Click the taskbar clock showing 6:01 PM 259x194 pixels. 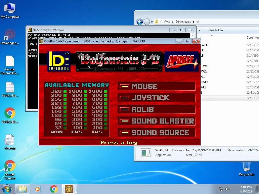(246, 189)
